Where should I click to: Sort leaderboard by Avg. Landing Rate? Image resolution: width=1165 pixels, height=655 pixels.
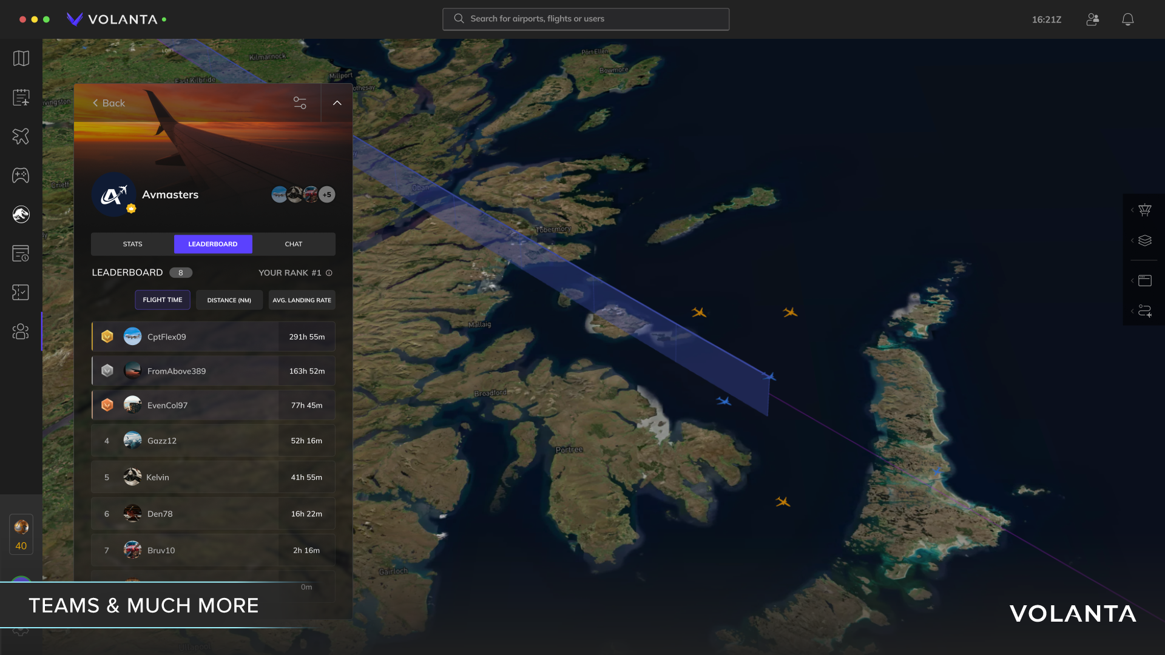[302, 300]
